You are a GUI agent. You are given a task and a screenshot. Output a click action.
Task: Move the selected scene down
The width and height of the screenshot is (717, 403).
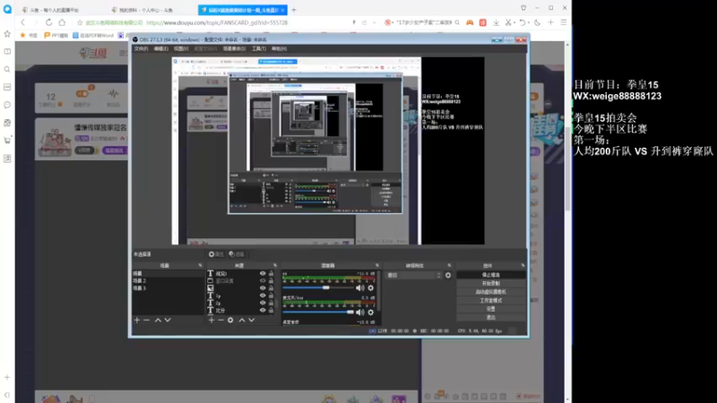pyautogui.click(x=168, y=321)
